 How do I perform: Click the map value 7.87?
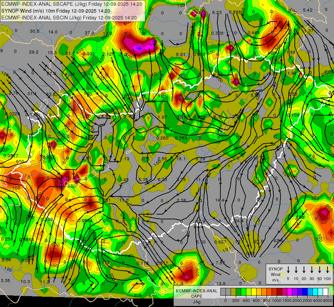tap(220, 263)
